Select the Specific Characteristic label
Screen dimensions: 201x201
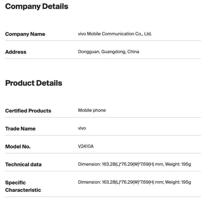(23, 186)
